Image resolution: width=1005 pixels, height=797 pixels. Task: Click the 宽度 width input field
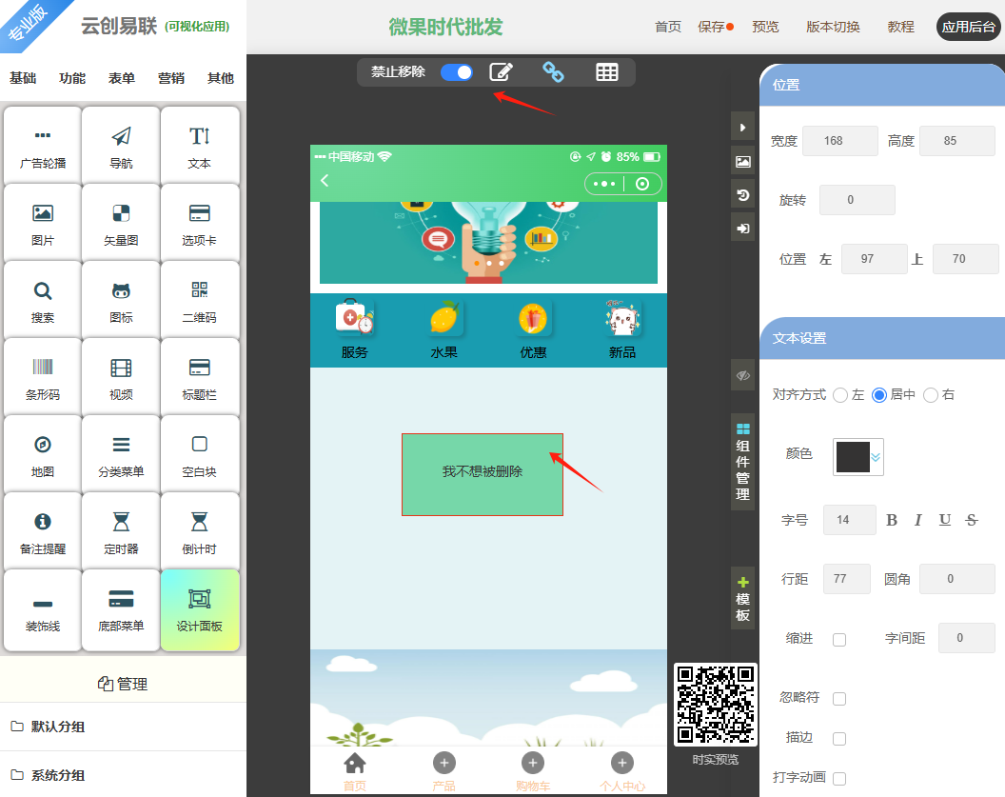pos(839,141)
